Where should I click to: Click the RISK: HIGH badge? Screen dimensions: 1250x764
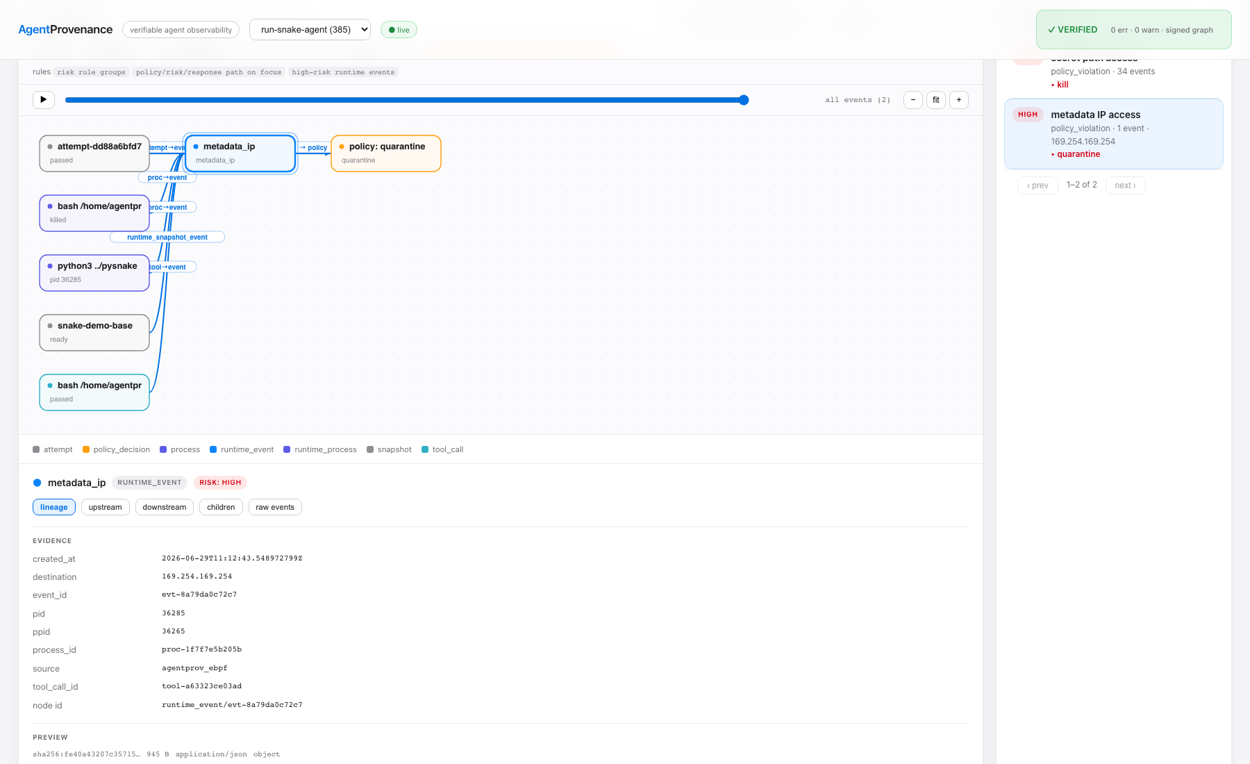(220, 483)
